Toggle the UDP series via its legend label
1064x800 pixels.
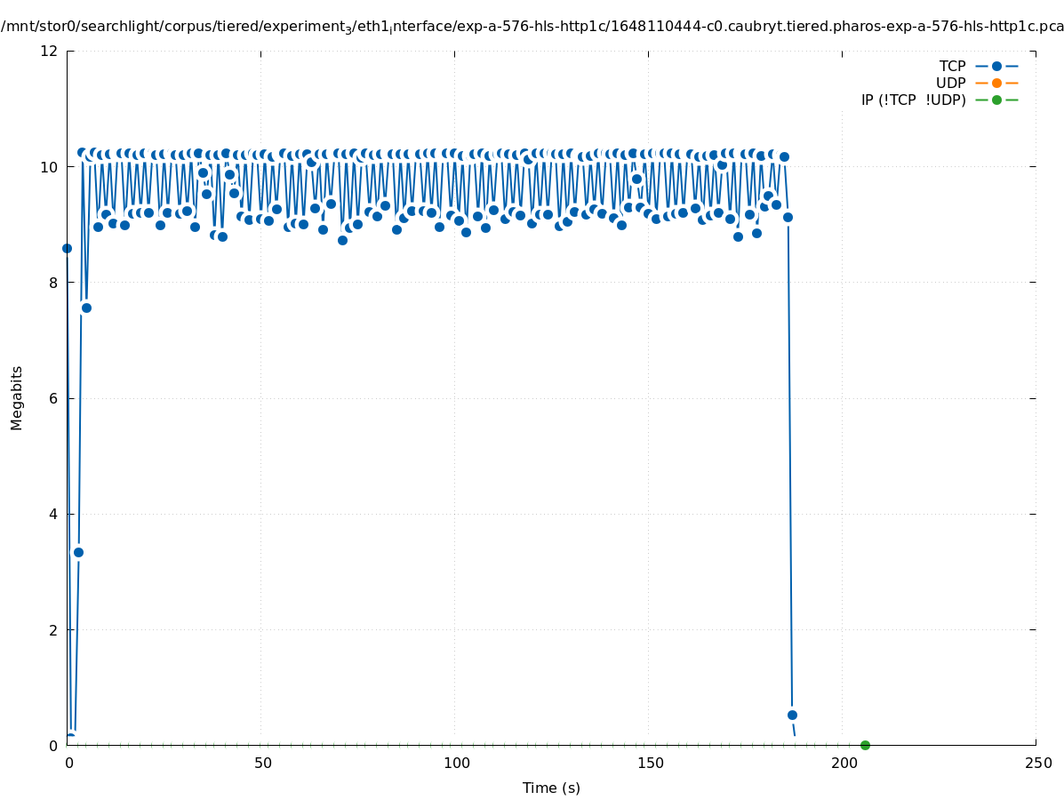pyautogui.click(x=950, y=83)
